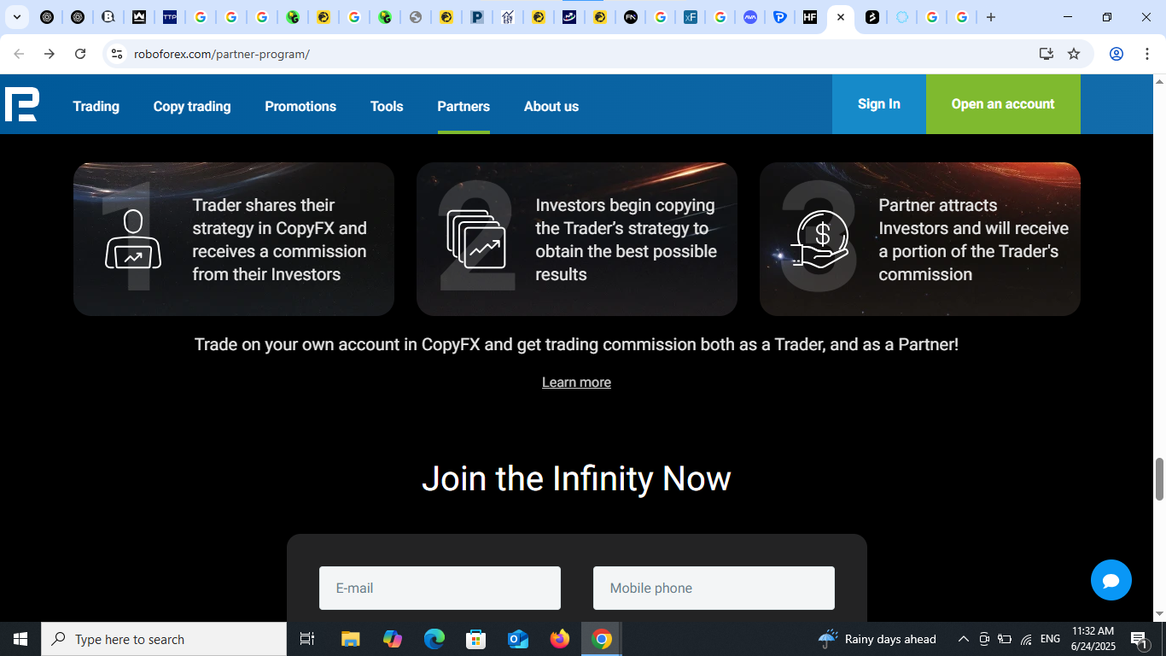
Task: Click the install app icon in address bar
Action: point(1046,54)
